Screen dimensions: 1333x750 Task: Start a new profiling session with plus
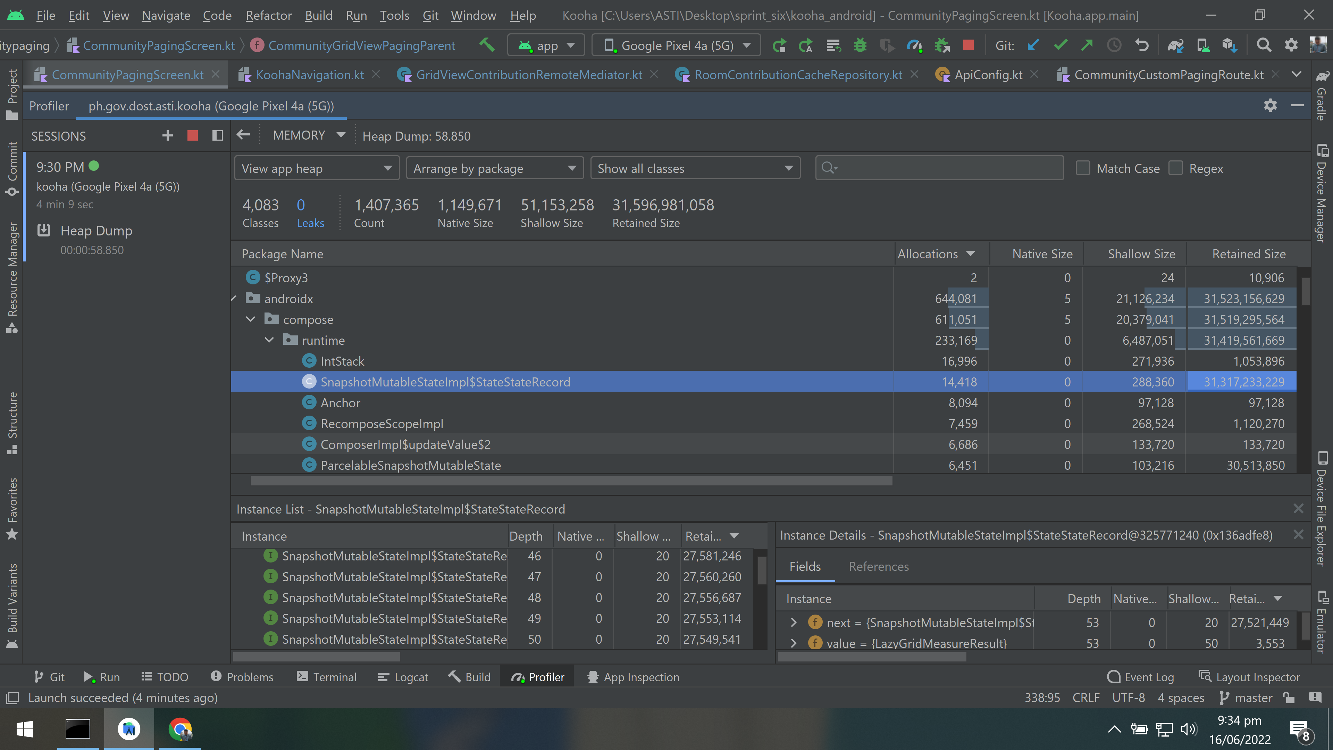pyautogui.click(x=167, y=136)
